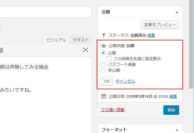Image resolution: width=194 pixels, height=133 pixels.
Task: Toggle distraction-free fullscreen editor icon
Action: pos(85,50)
